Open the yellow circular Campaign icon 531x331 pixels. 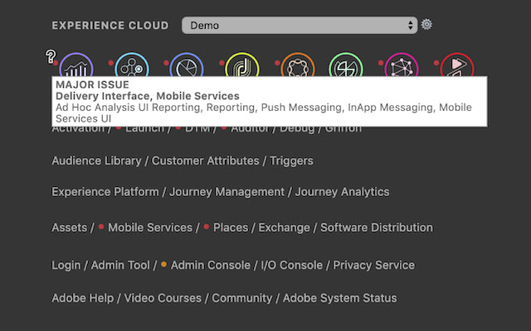pos(242,65)
